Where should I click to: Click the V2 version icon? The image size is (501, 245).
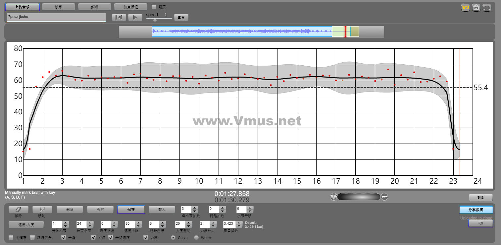466,7
